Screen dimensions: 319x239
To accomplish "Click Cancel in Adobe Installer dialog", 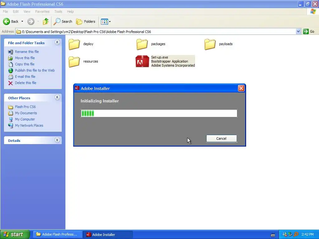I will [221, 138].
